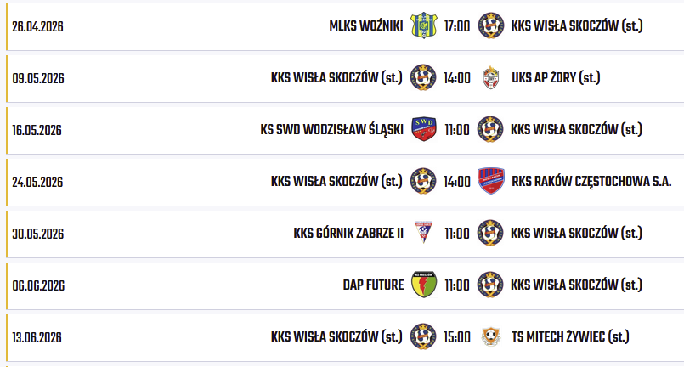Click the 15:00 kickoff time
The width and height of the screenshot is (684, 367).
coord(457,337)
